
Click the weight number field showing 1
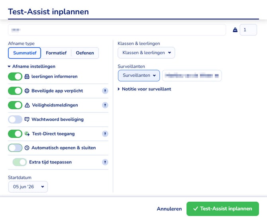coord(248,30)
